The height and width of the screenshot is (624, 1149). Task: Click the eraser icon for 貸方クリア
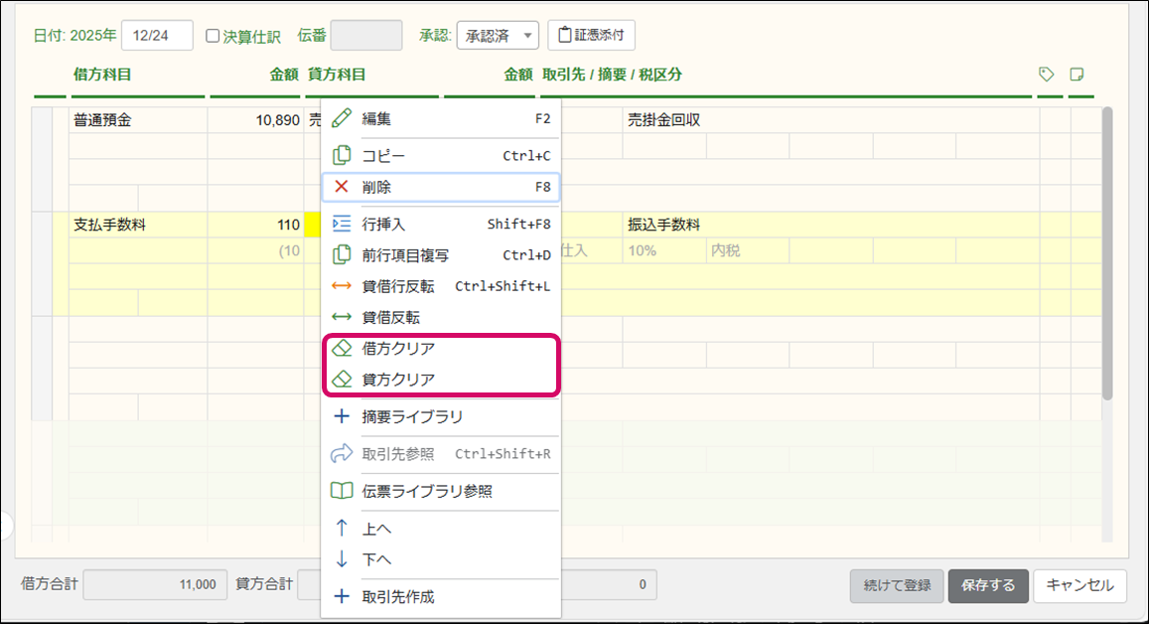pyautogui.click(x=342, y=380)
